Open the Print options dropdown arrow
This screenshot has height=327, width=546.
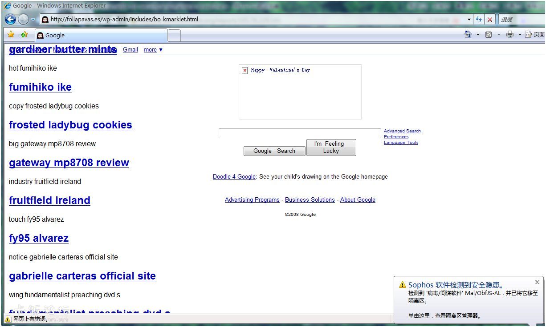point(519,35)
